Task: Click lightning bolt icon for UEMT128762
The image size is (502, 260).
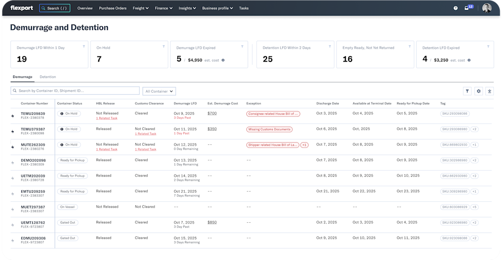Action: click(x=13, y=225)
